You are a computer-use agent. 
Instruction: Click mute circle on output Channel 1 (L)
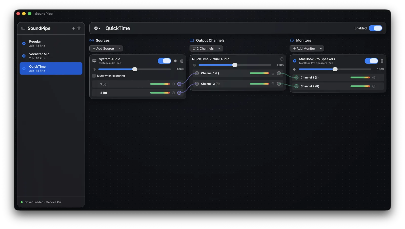[273, 73]
